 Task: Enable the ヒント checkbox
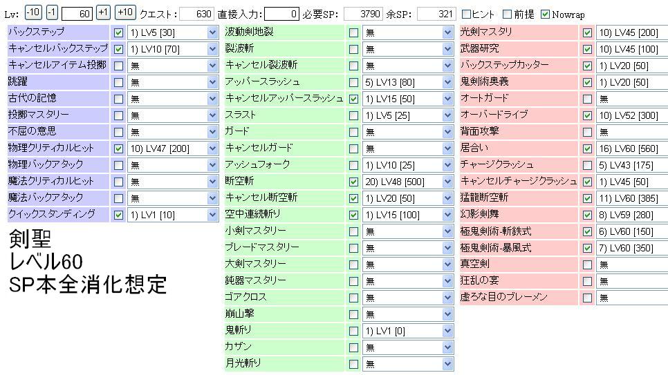point(467,15)
